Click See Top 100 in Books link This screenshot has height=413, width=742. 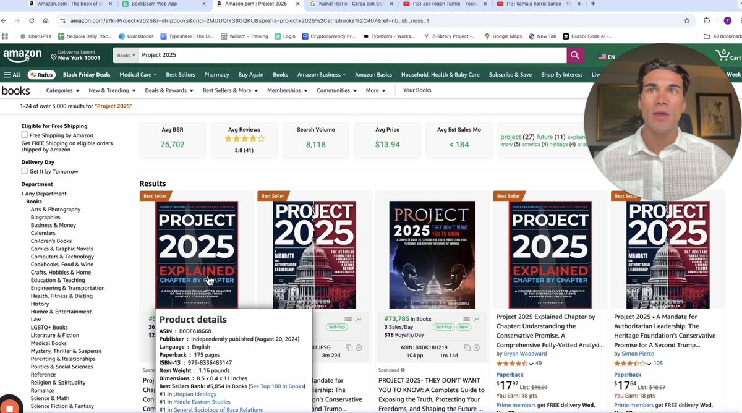point(277,386)
